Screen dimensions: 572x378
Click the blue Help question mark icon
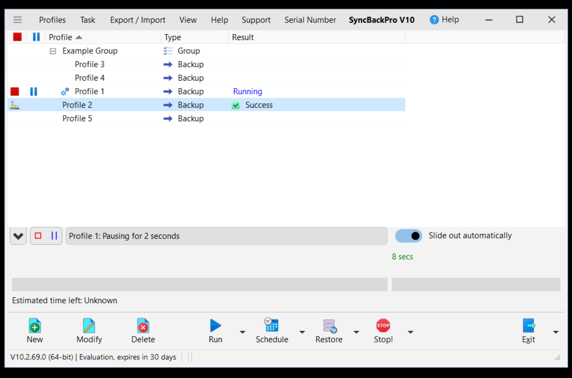[434, 20]
